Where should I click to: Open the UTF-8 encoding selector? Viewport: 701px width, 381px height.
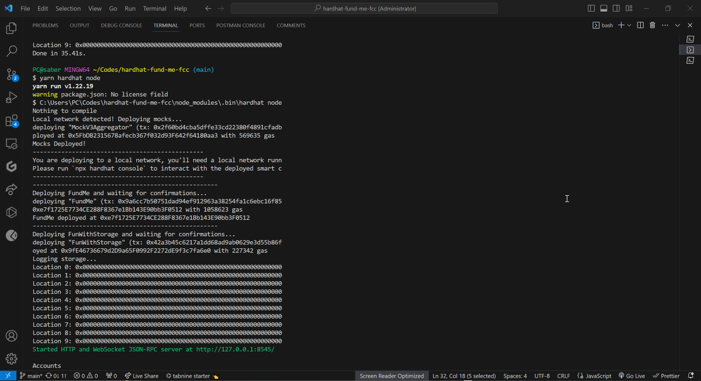542,376
